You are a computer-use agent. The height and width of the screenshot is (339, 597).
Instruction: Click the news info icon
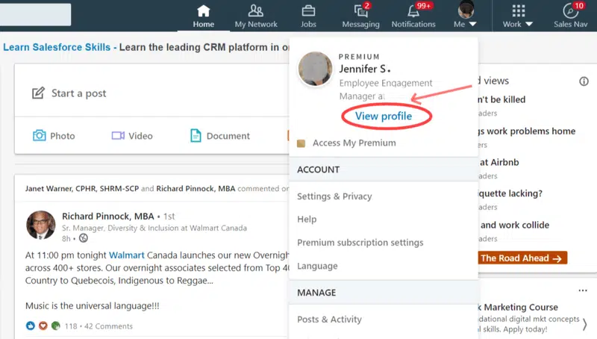pos(584,81)
